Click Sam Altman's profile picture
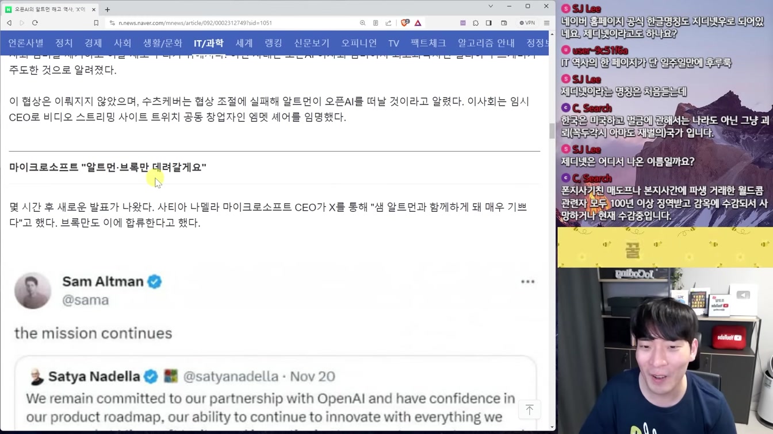Viewport: 773px width, 434px height. pos(33,290)
